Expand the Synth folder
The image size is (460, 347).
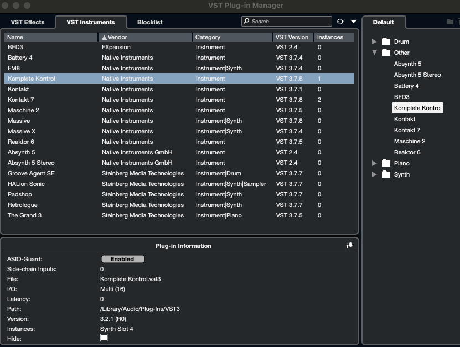tap(374, 174)
